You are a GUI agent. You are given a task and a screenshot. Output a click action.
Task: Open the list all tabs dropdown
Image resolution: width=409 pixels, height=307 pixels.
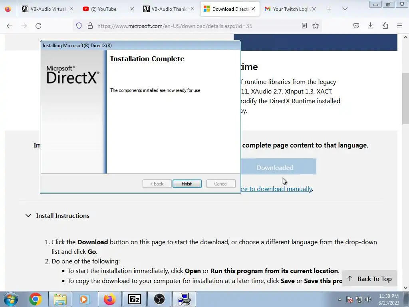pyautogui.click(x=345, y=9)
